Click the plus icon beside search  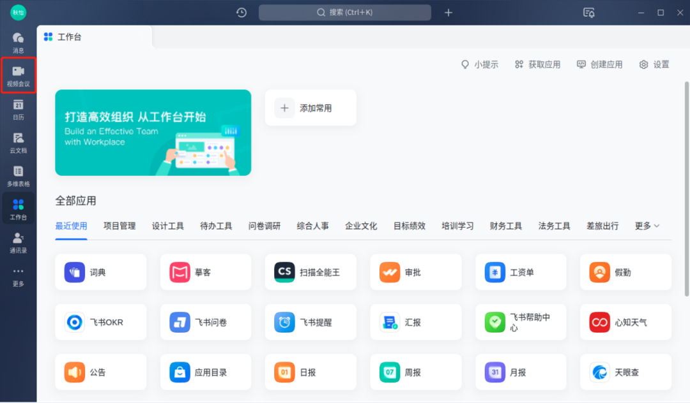tap(448, 13)
